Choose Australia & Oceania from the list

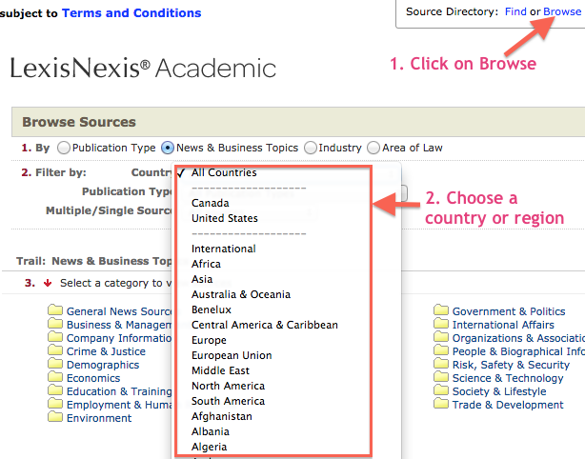tap(241, 294)
